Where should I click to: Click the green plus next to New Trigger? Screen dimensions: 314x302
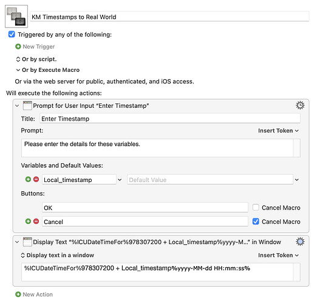pos(18,47)
